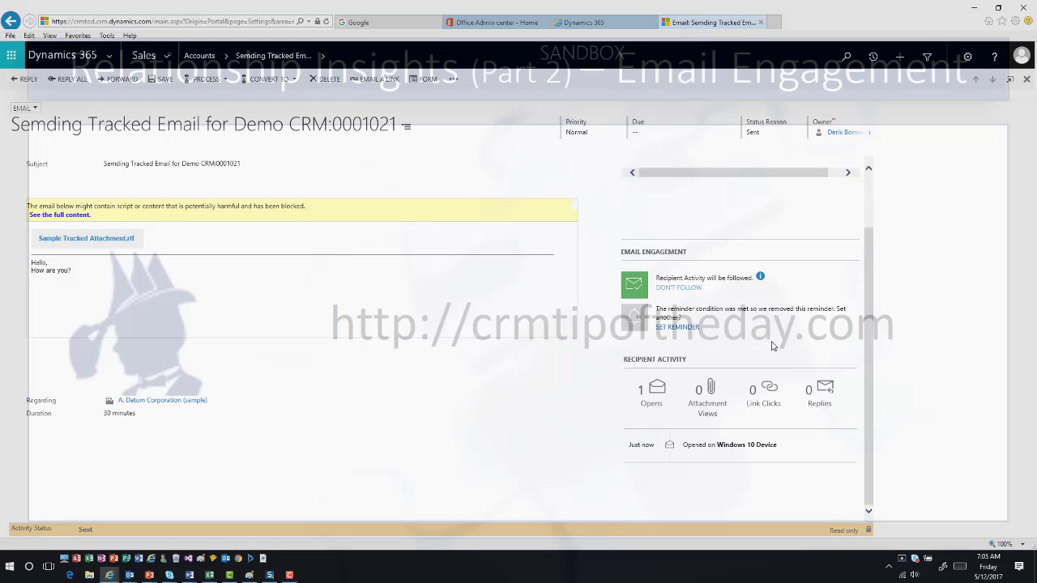Image resolution: width=1037 pixels, height=583 pixels.
Task: Click Reply All in the command bar
Action: point(67,79)
